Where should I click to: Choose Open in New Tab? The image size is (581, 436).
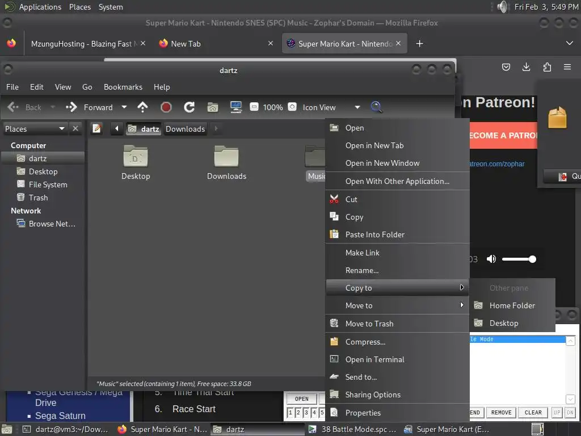point(397,145)
